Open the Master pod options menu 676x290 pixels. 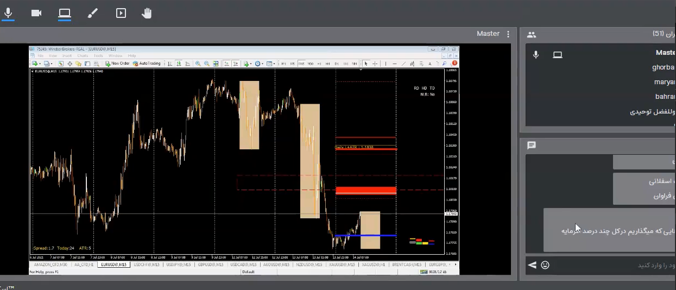click(x=508, y=34)
